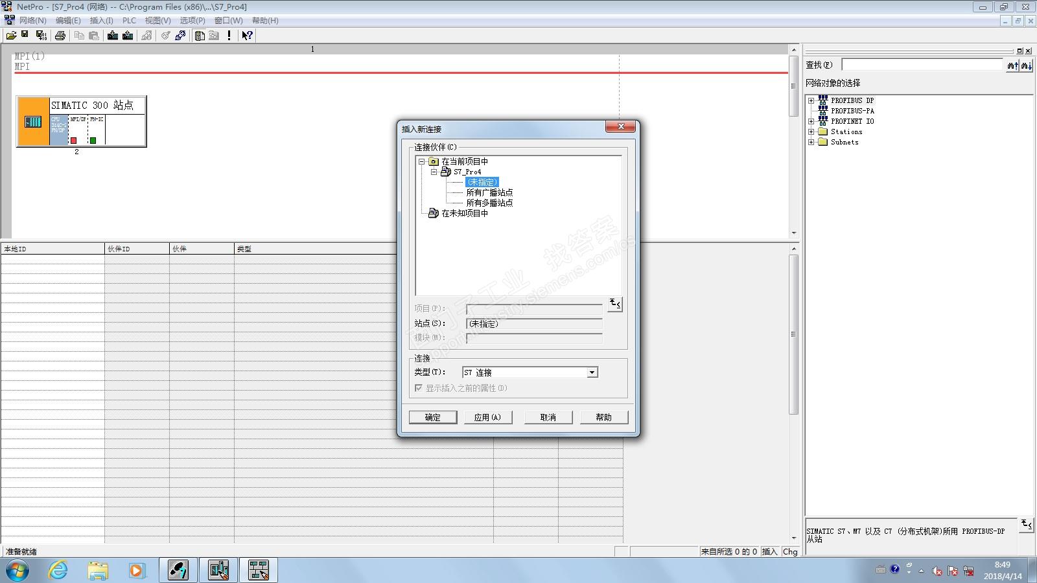Open the connection type dropdown
The width and height of the screenshot is (1037, 583).
click(x=592, y=372)
